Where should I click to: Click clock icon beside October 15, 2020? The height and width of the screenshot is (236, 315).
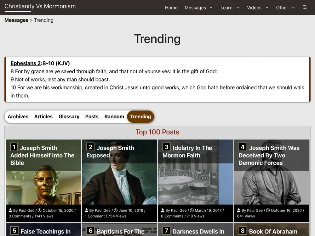(40, 210)
